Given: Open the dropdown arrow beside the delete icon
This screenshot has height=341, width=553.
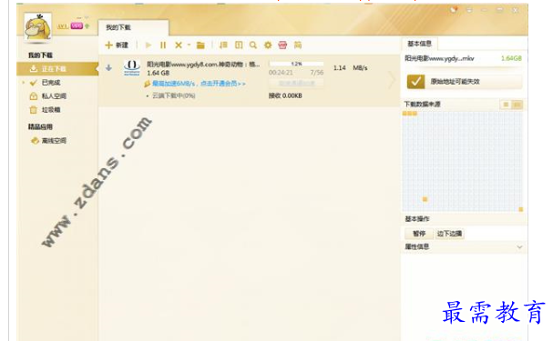Looking at the screenshot, I should [x=189, y=45].
